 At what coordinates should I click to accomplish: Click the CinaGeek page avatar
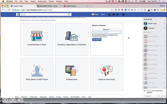pyautogui.click(x=146, y=28)
